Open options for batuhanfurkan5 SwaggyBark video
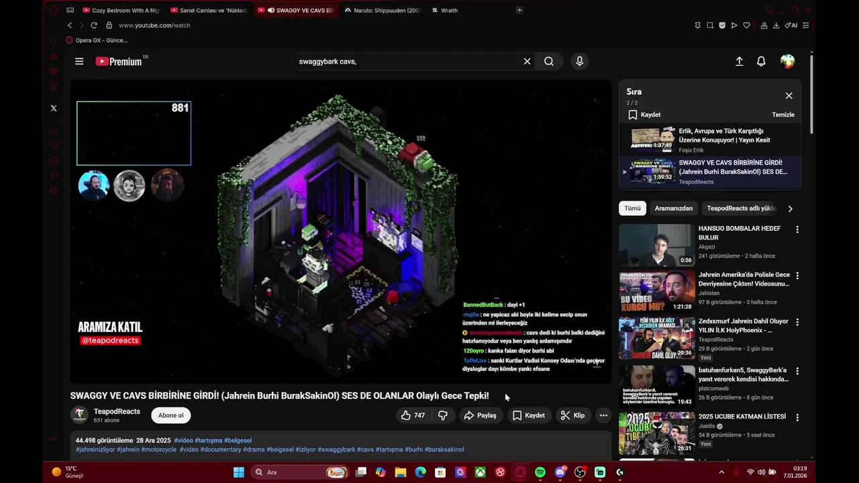 pyautogui.click(x=797, y=370)
